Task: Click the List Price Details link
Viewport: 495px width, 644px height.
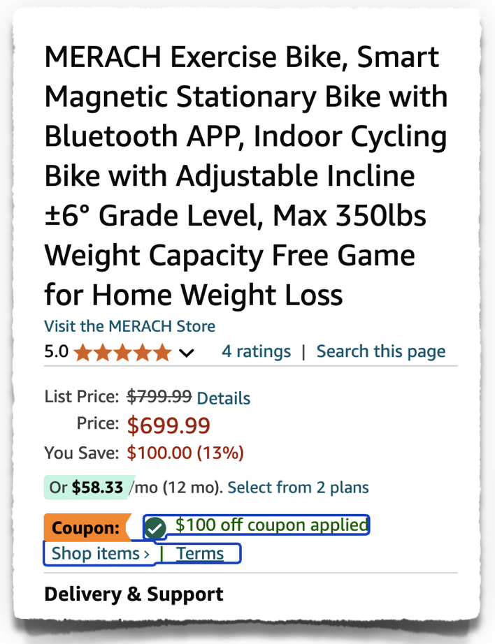Action: point(223,398)
